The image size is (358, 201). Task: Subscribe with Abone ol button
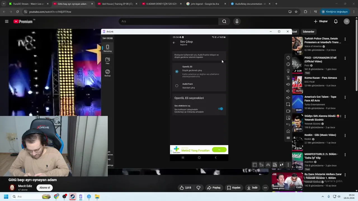44,188
